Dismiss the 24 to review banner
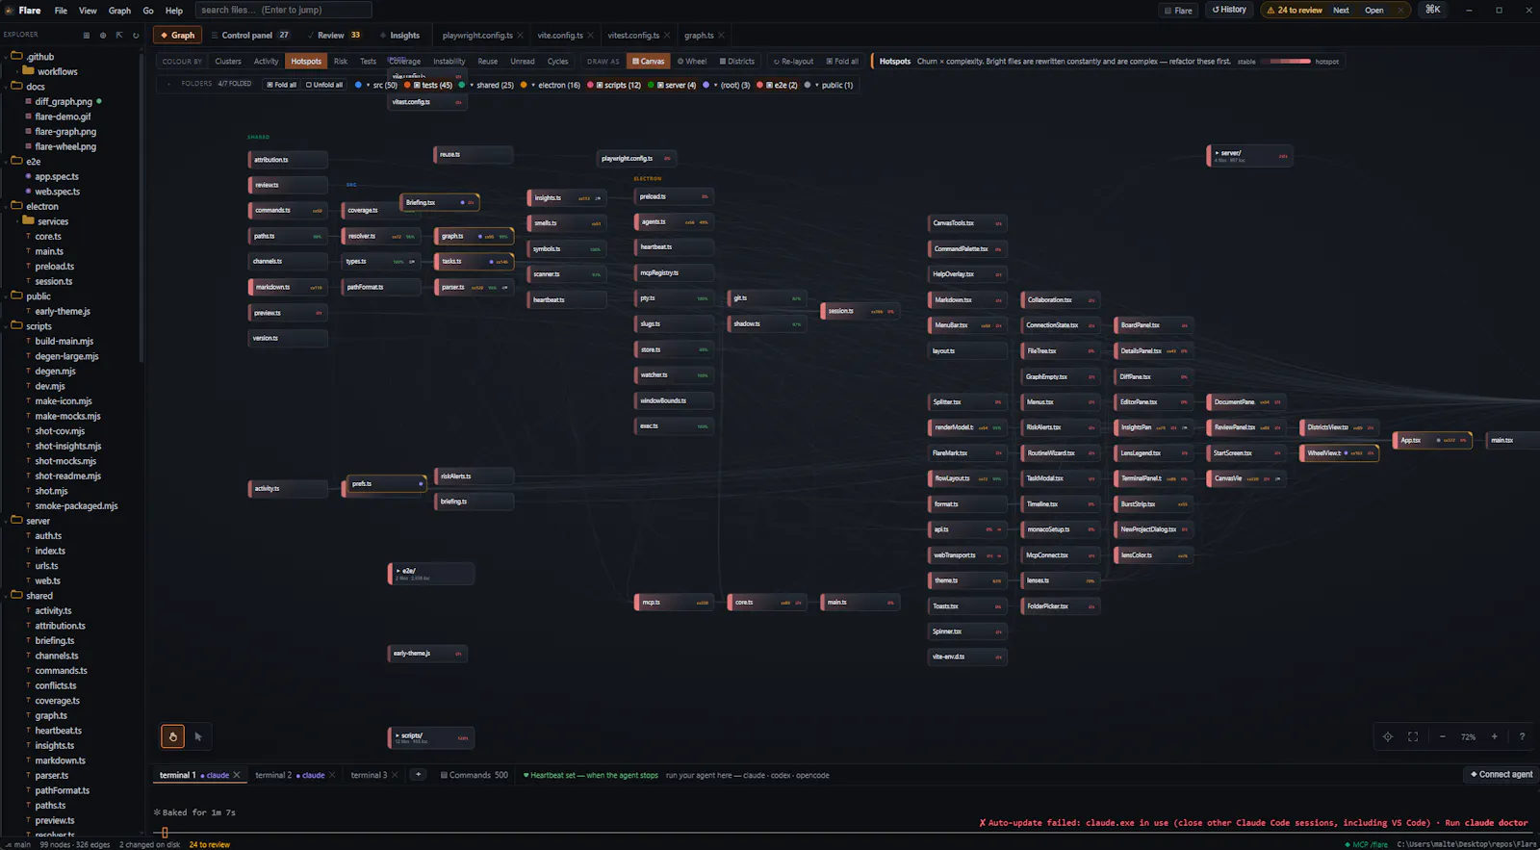This screenshot has height=850, width=1540. [x=1400, y=10]
